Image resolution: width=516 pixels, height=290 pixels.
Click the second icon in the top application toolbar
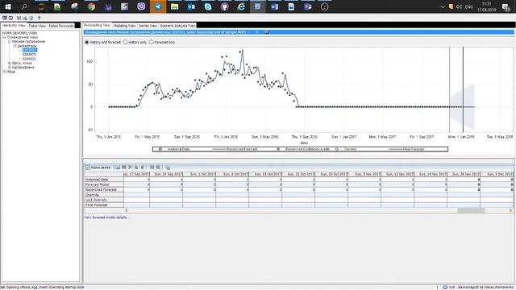coord(10,18)
